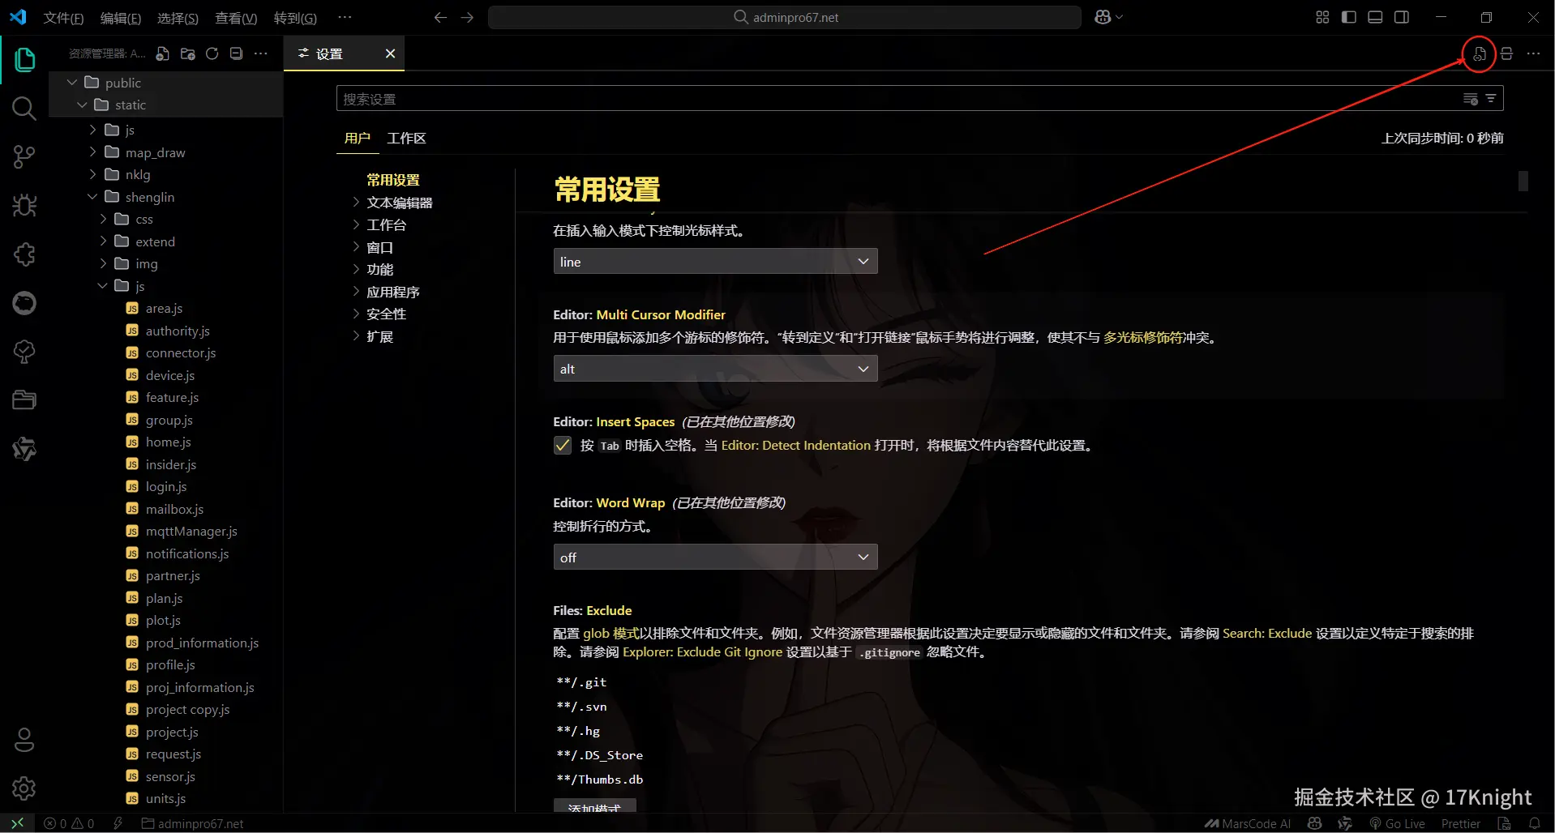Open the Extensions view
The height and width of the screenshot is (833, 1555).
coord(24,254)
